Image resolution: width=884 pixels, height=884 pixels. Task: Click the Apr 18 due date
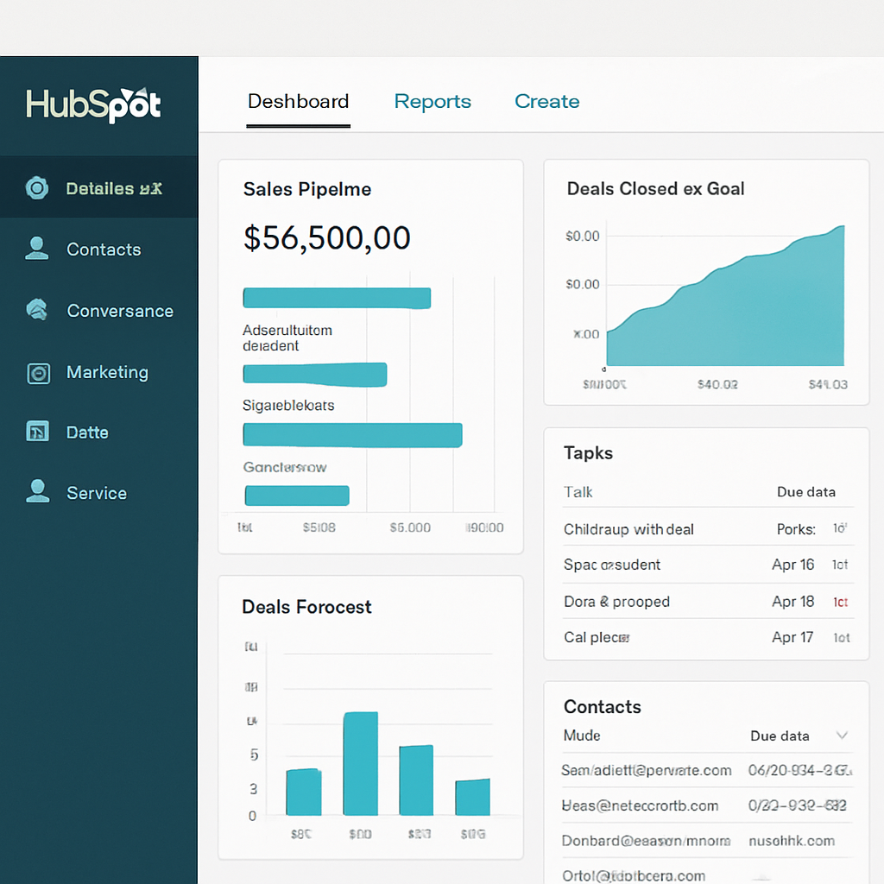pos(792,602)
